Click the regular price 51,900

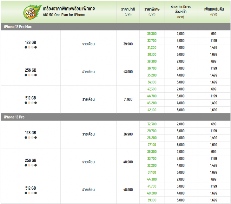[x=128, y=99]
